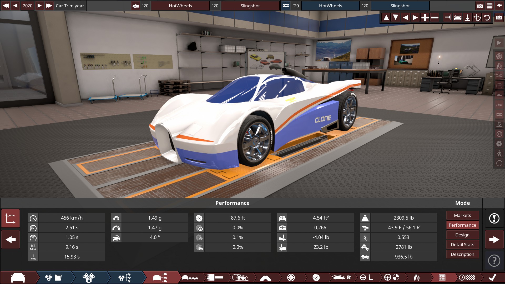The height and width of the screenshot is (284, 505).
Task: Jump trim year back with double arrow
Action: (x=6, y=6)
